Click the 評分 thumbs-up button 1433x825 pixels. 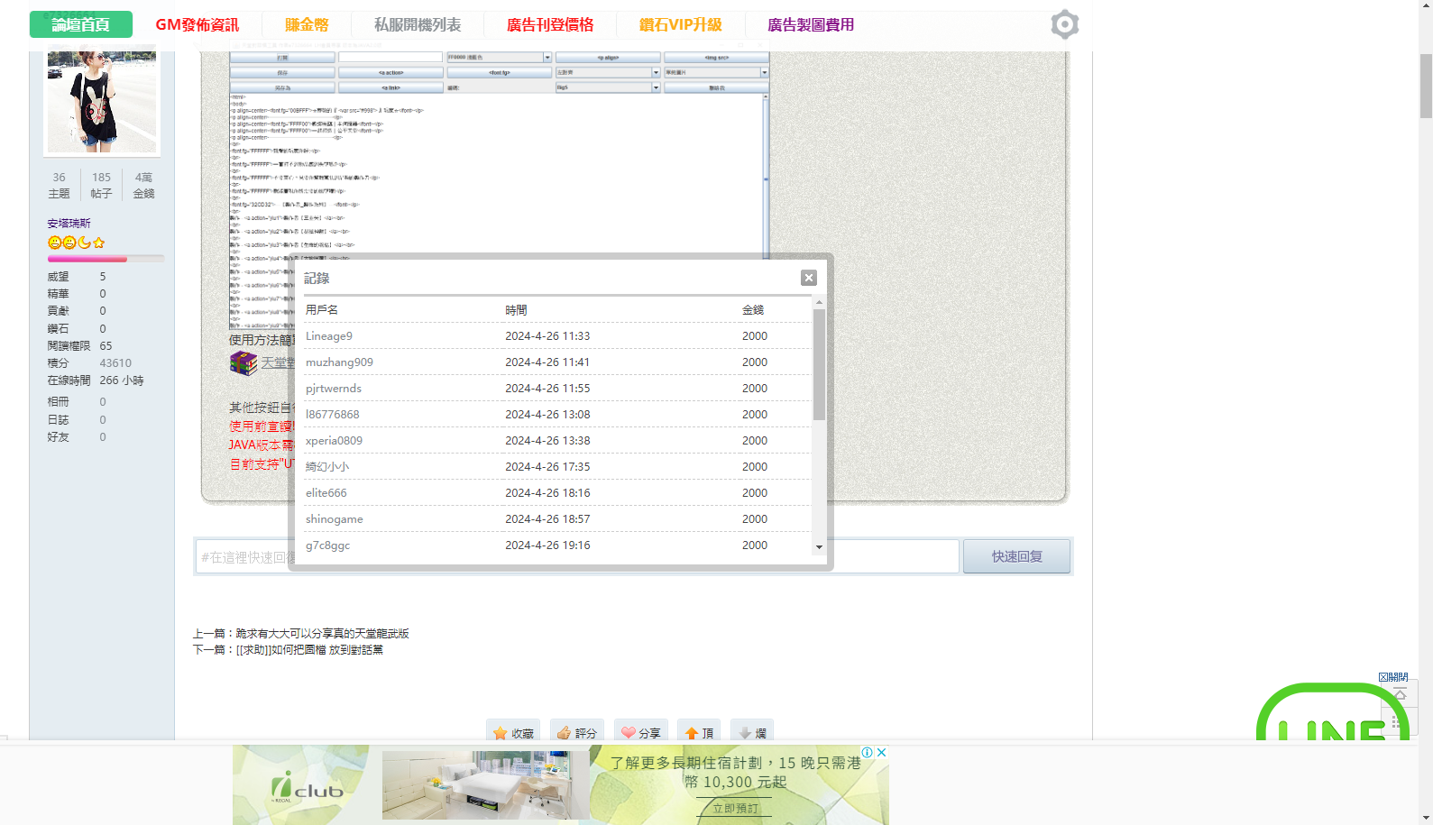point(577,732)
